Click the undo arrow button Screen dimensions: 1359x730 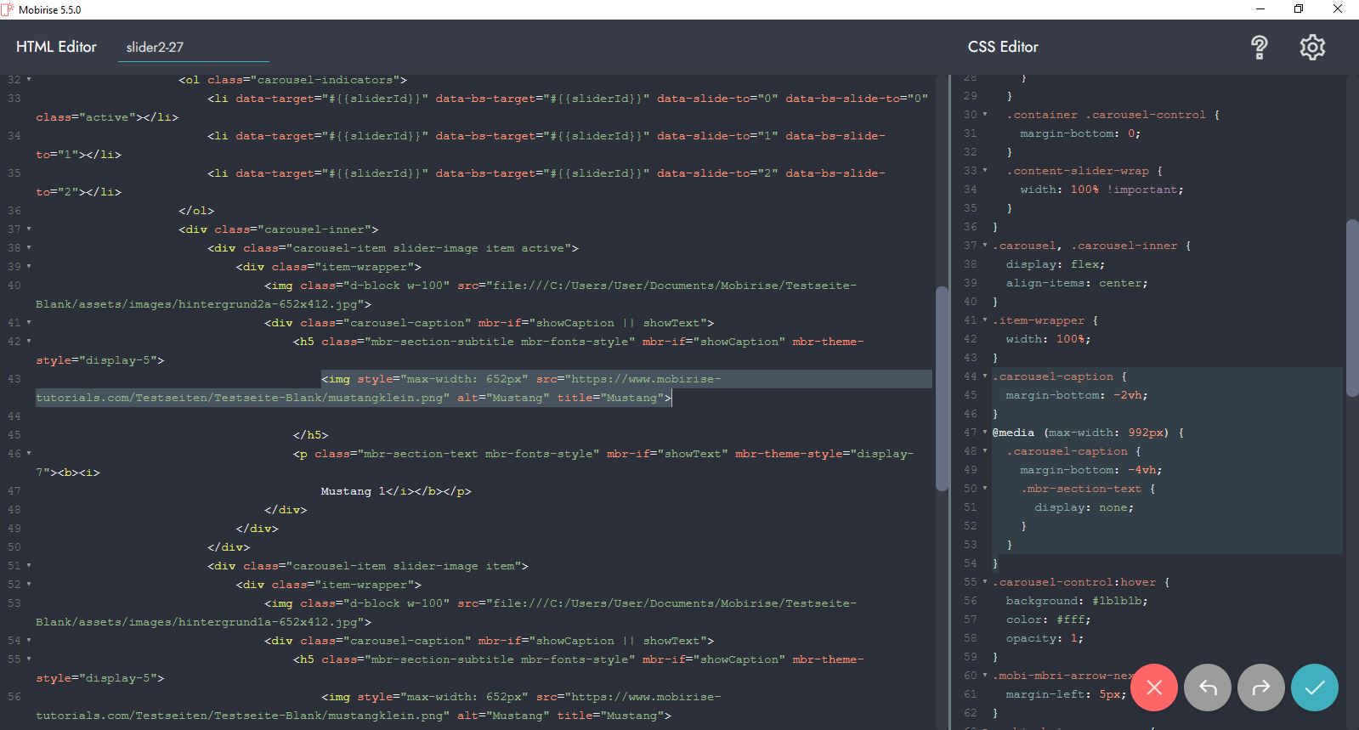[1208, 687]
